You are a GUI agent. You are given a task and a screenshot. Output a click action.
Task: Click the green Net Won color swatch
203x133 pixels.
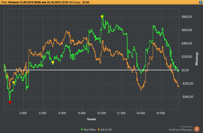tap(82, 130)
